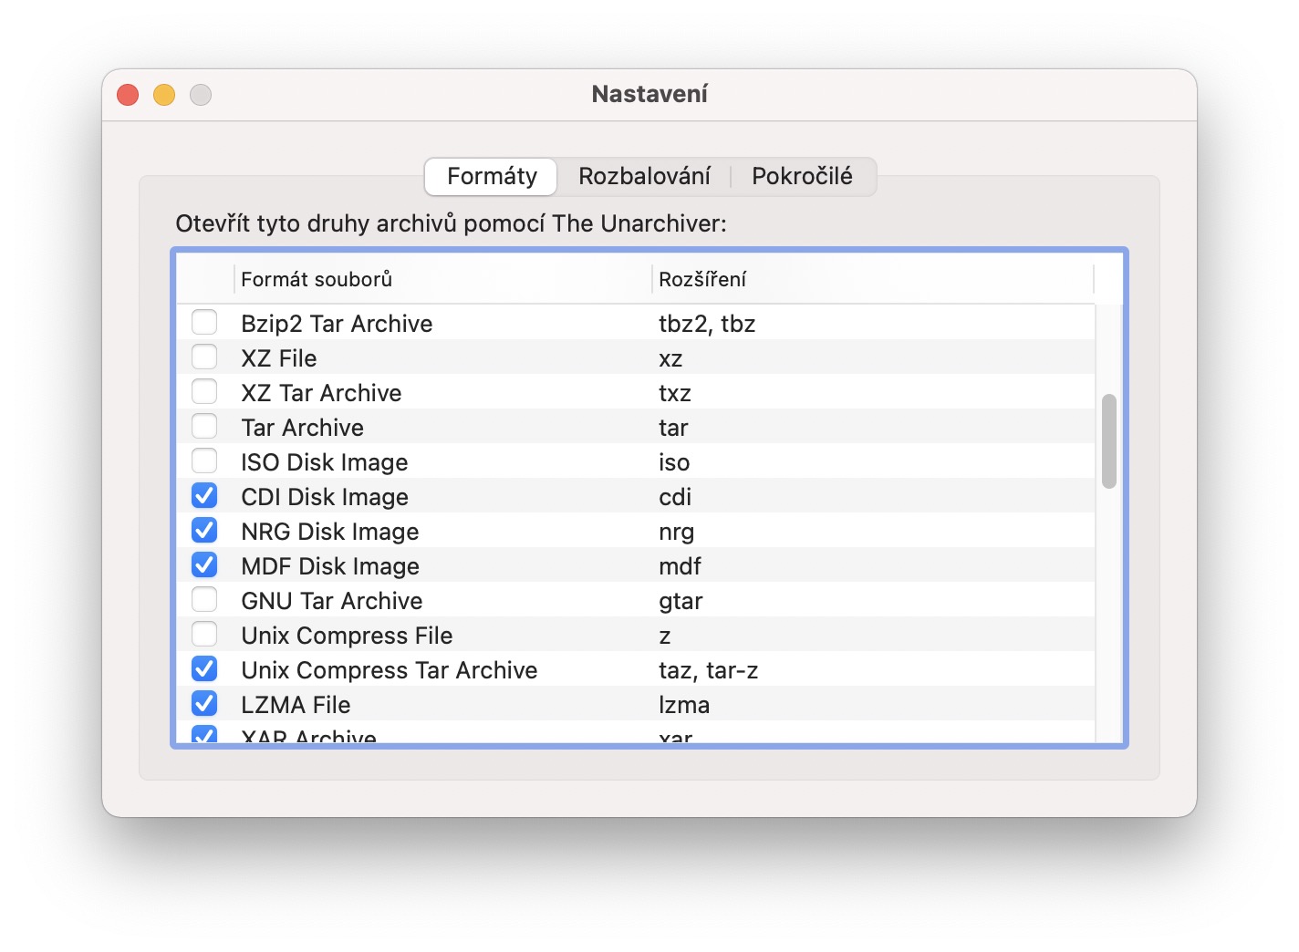The image size is (1299, 952).
Task: Uncheck MDF Disk Image checkbox
Action: pyautogui.click(x=204, y=565)
